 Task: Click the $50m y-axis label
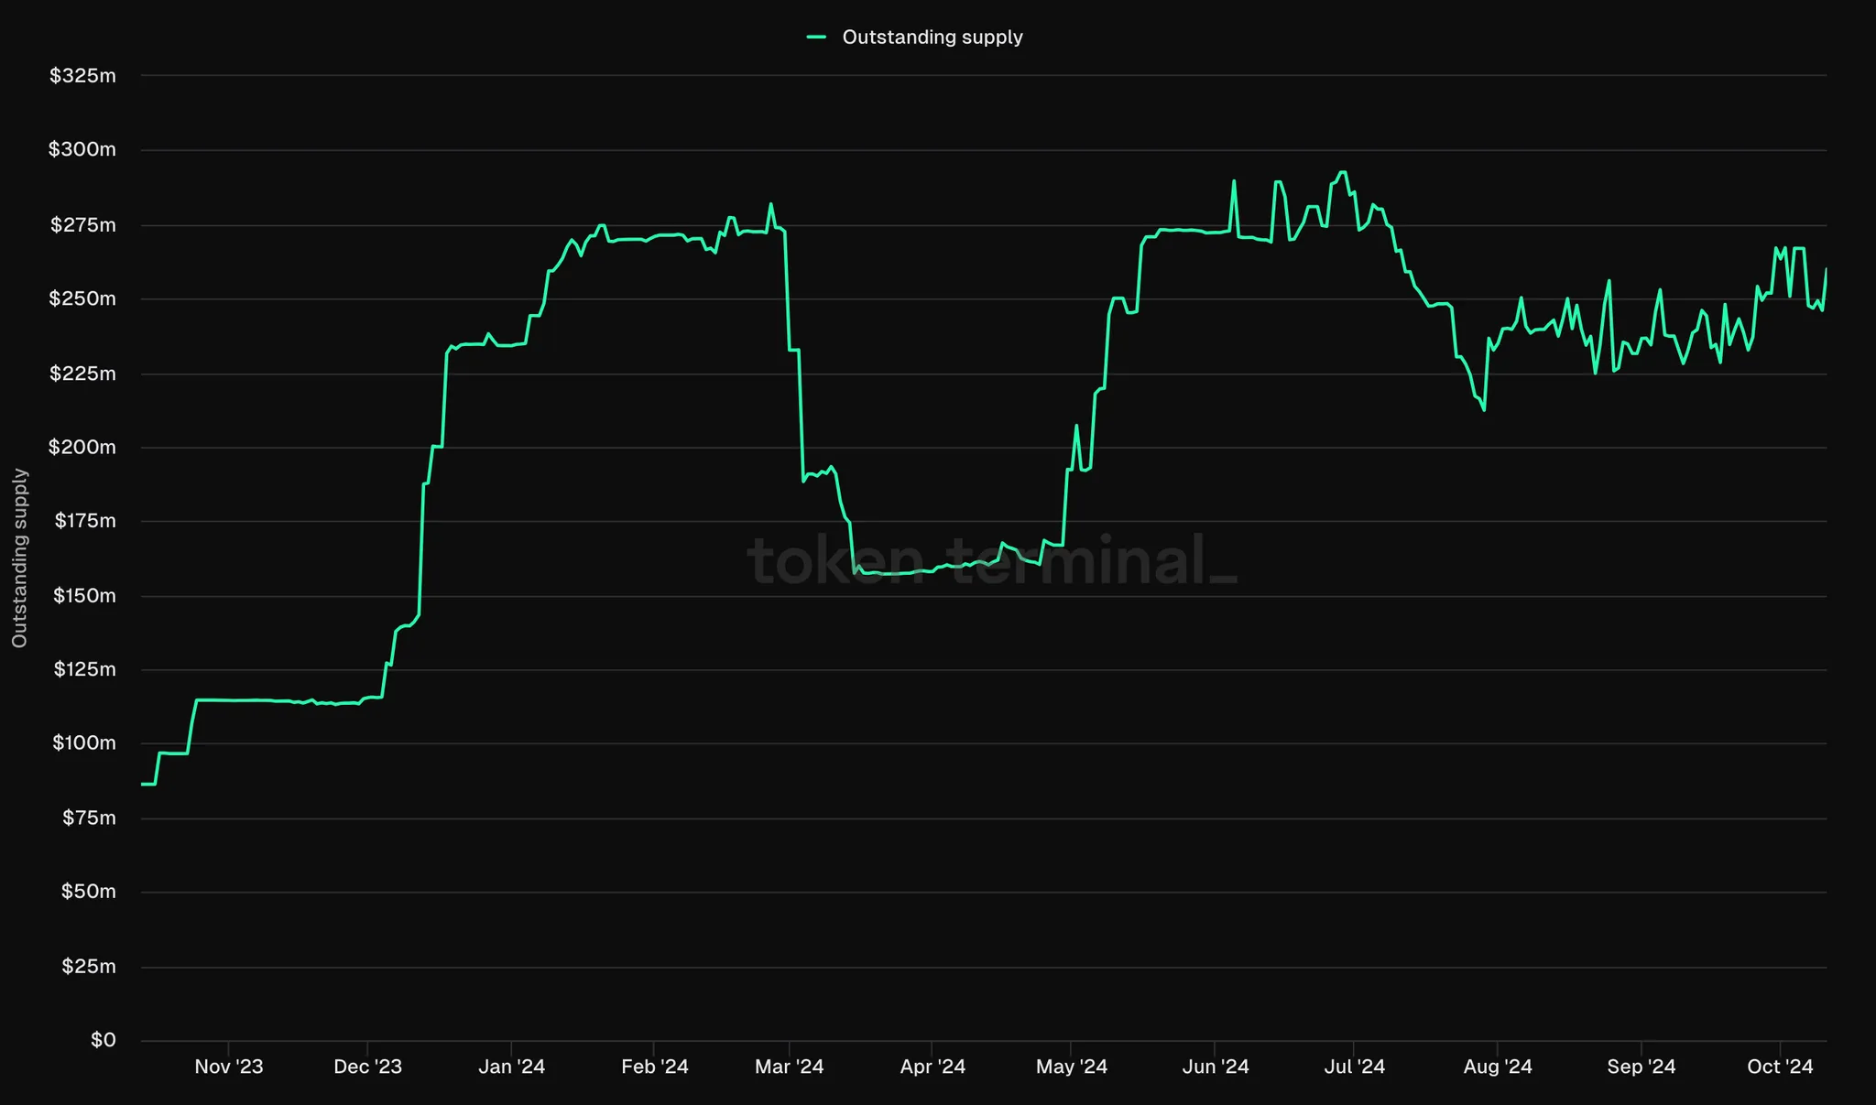pyautogui.click(x=89, y=892)
